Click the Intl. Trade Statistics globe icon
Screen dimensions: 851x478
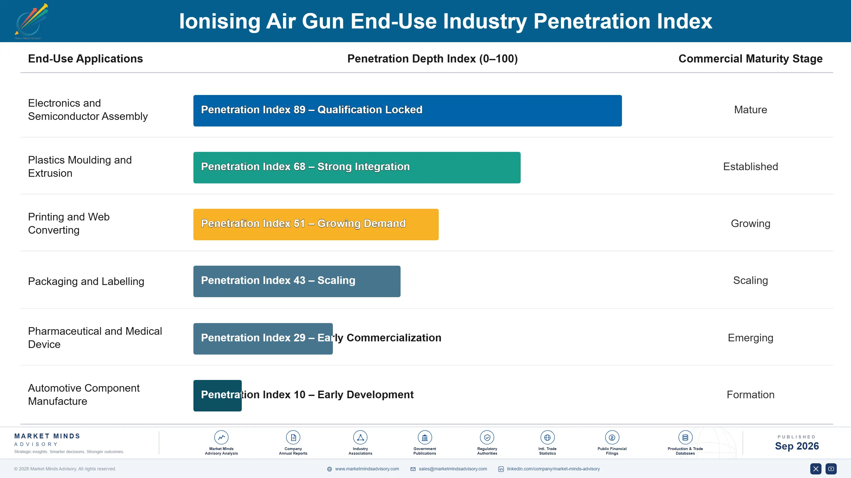point(547,437)
